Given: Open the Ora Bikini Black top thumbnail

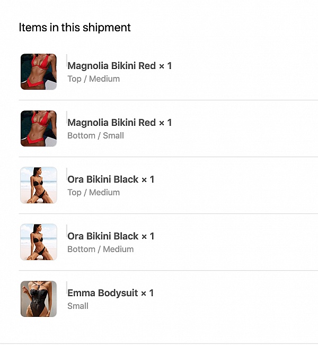Looking at the screenshot, I should point(39,185).
